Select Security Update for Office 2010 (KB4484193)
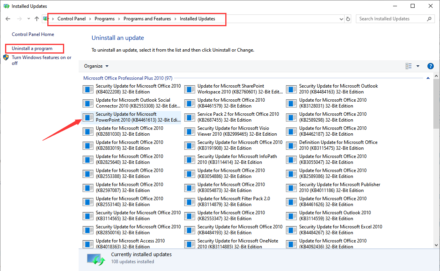This screenshot has width=440, height=271. coord(233,230)
